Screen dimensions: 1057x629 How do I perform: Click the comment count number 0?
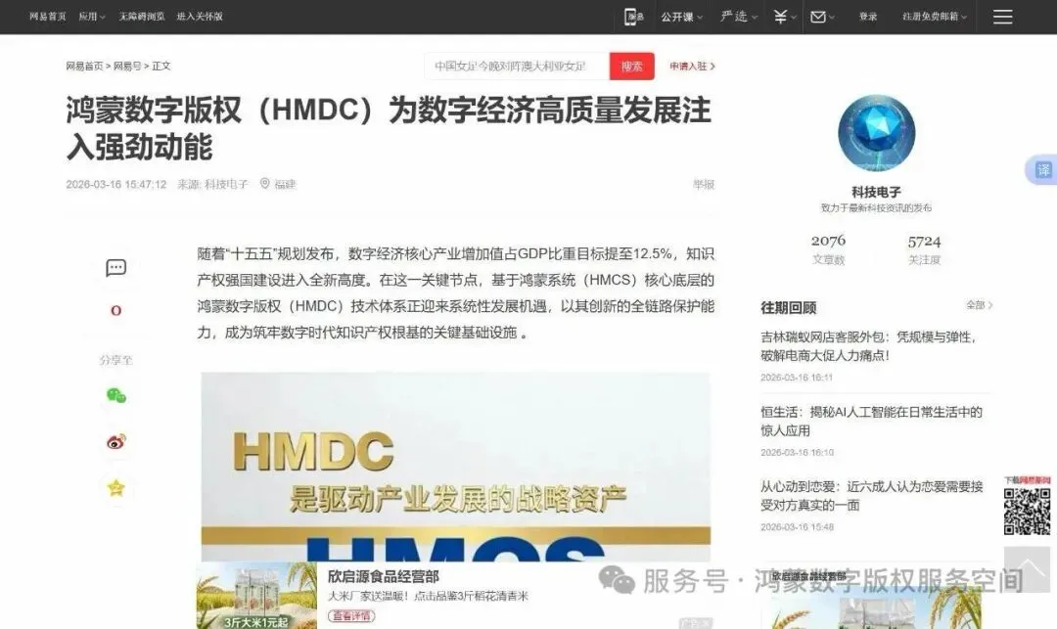[x=115, y=310]
